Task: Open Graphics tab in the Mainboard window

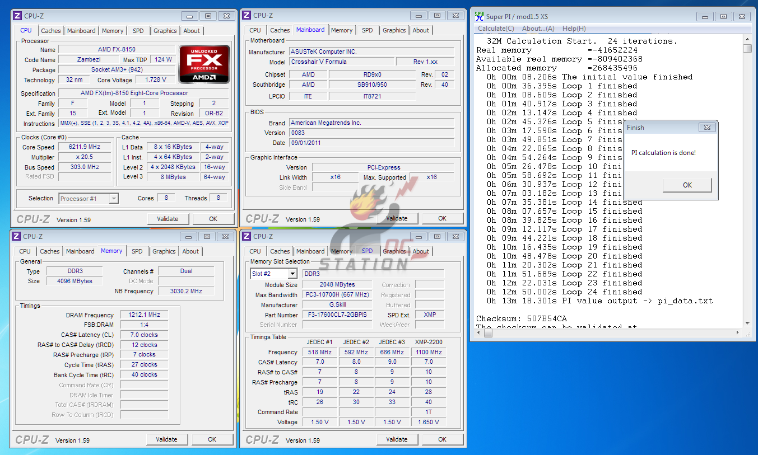Action: 394,30
